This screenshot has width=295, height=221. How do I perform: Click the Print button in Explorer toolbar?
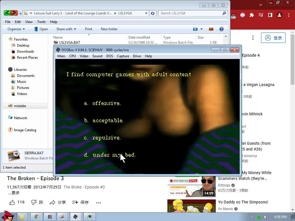click(88, 29)
